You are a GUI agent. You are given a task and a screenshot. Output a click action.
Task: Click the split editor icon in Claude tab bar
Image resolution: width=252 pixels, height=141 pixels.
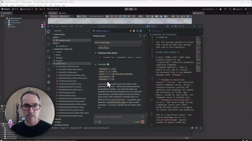coord(137,31)
